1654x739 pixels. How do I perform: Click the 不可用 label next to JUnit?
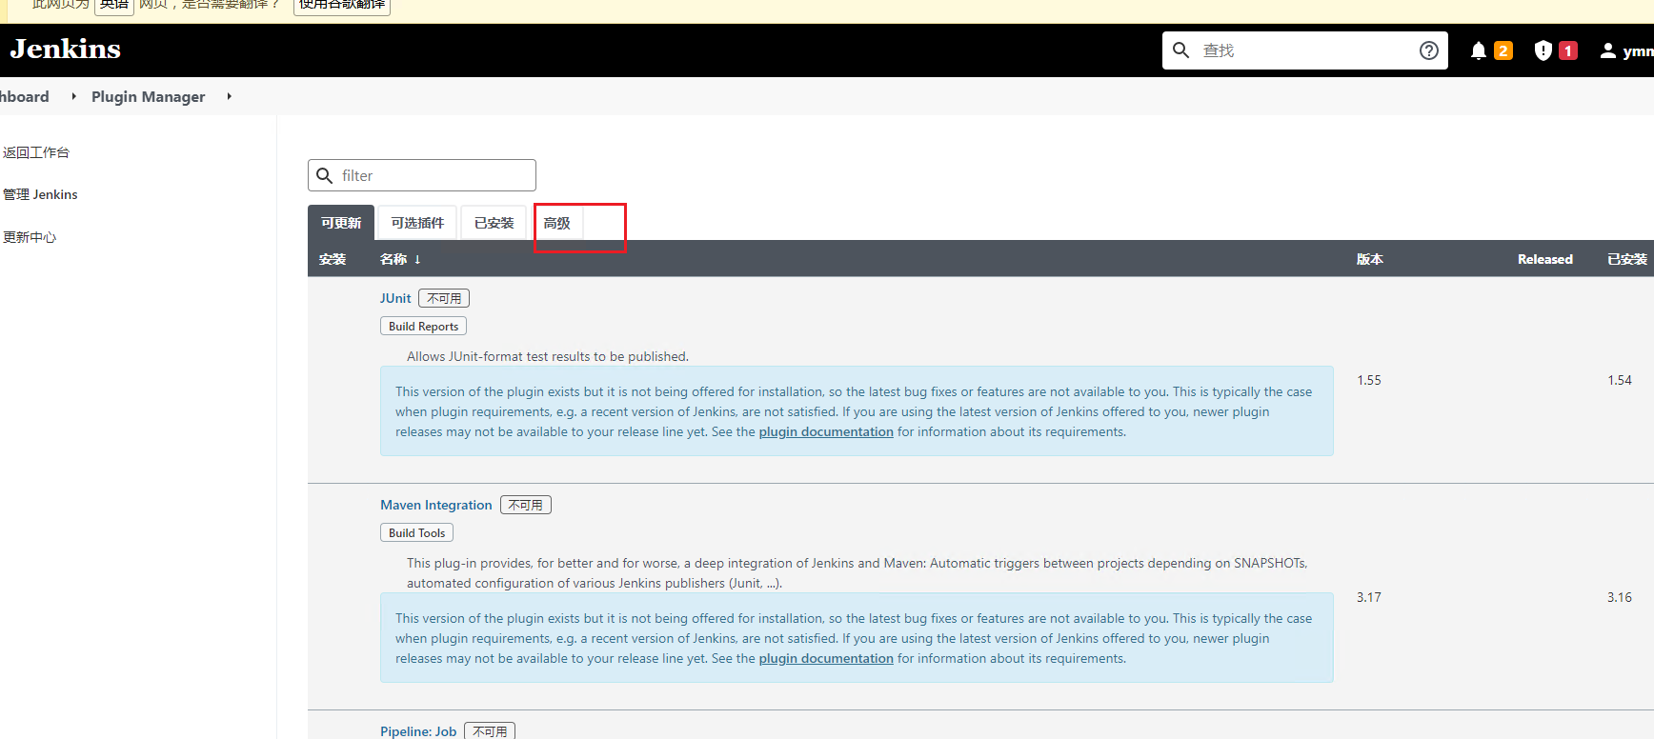[444, 298]
